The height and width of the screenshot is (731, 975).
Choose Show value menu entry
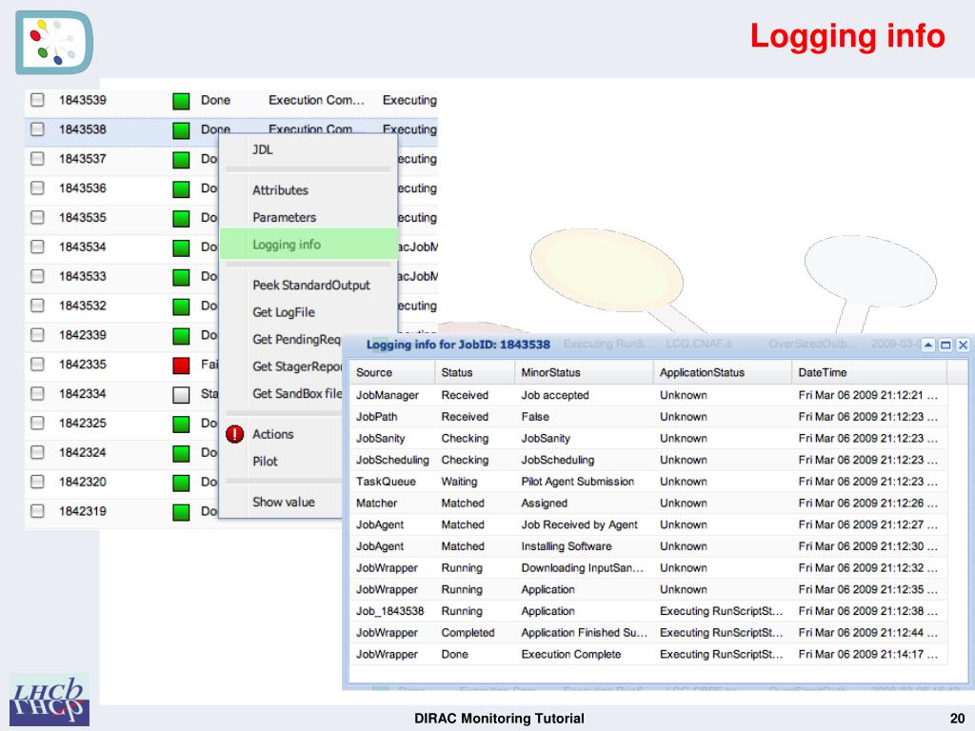click(x=282, y=502)
